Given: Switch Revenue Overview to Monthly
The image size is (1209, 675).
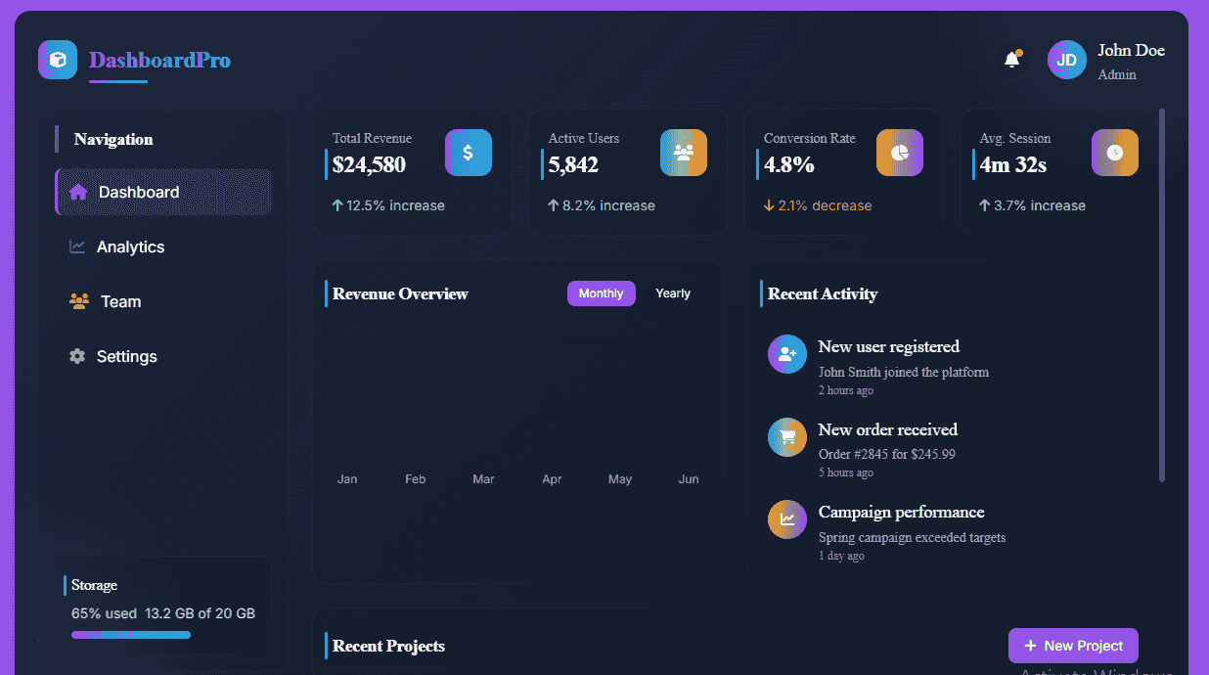Looking at the screenshot, I should [x=602, y=293].
